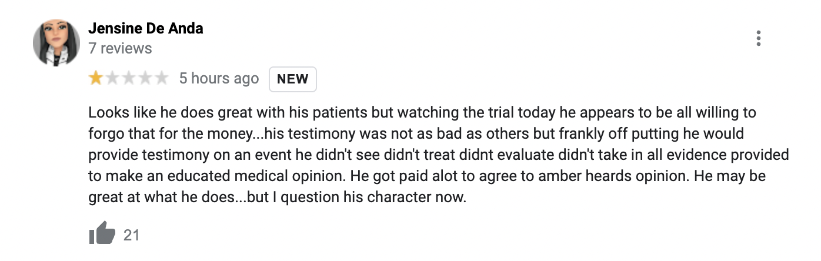This screenshot has height=261, width=821.
Task: Click the second grey rating star
Action: pos(112,79)
